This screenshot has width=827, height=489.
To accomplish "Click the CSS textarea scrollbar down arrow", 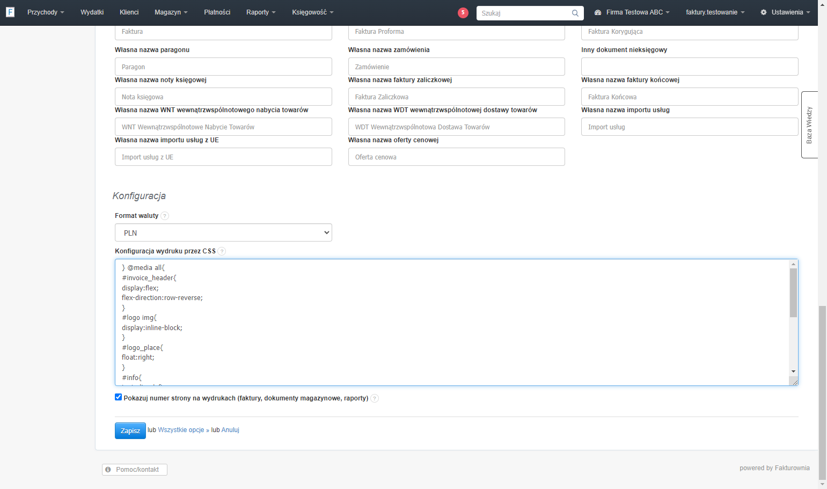I will [793, 371].
